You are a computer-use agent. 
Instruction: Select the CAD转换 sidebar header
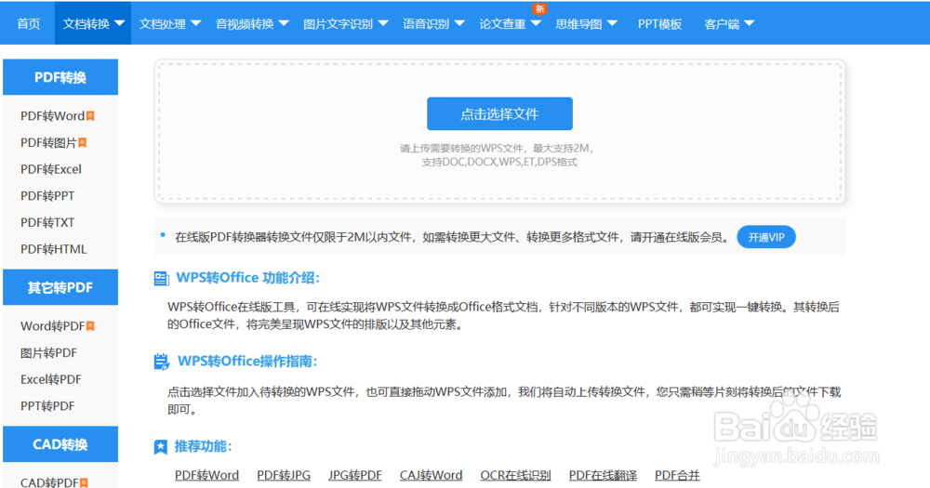click(60, 444)
